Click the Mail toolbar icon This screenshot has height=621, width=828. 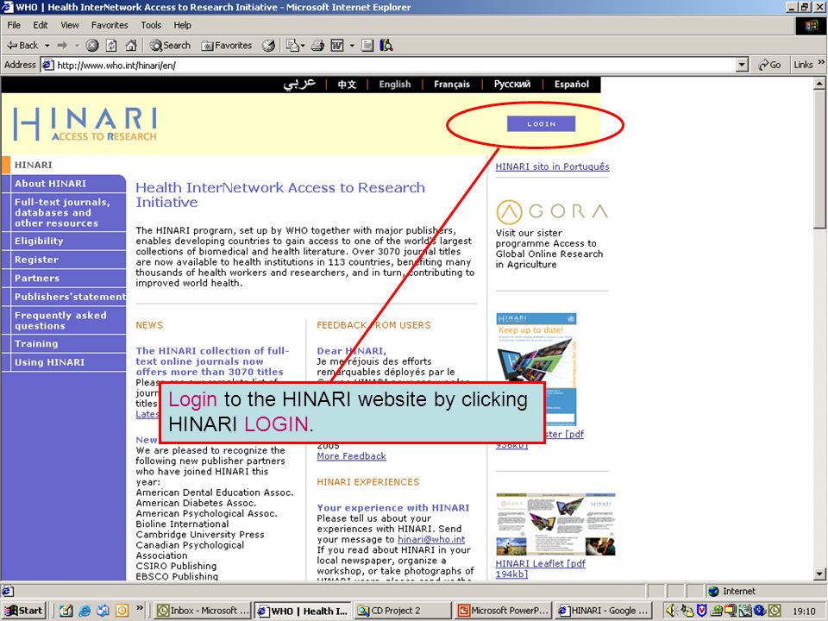(292, 46)
